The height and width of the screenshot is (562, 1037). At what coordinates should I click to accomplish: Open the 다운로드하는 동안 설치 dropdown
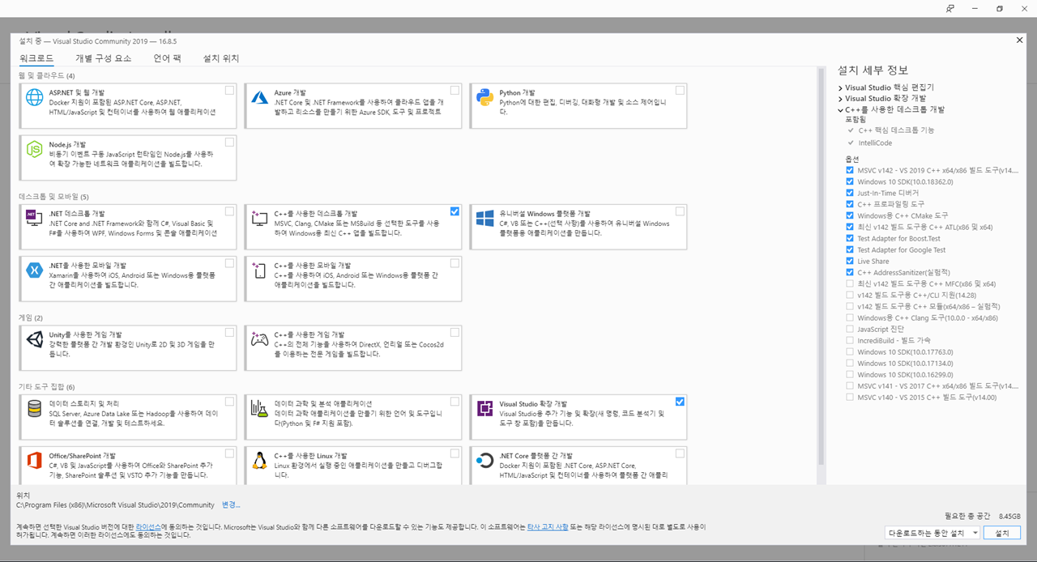(932, 533)
